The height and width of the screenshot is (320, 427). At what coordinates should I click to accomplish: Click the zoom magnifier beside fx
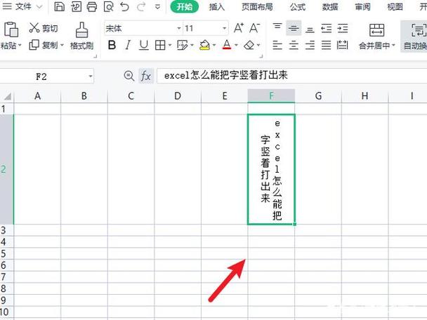[x=129, y=76]
